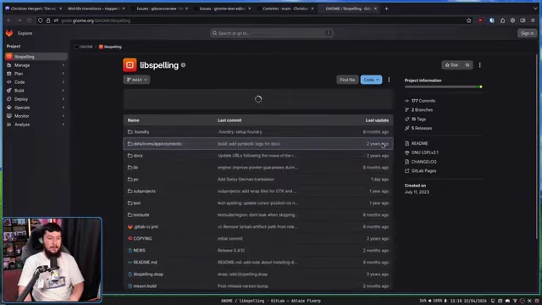Expand the Monitor sidebar section
The width and height of the screenshot is (542, 305).
(36, 116)
